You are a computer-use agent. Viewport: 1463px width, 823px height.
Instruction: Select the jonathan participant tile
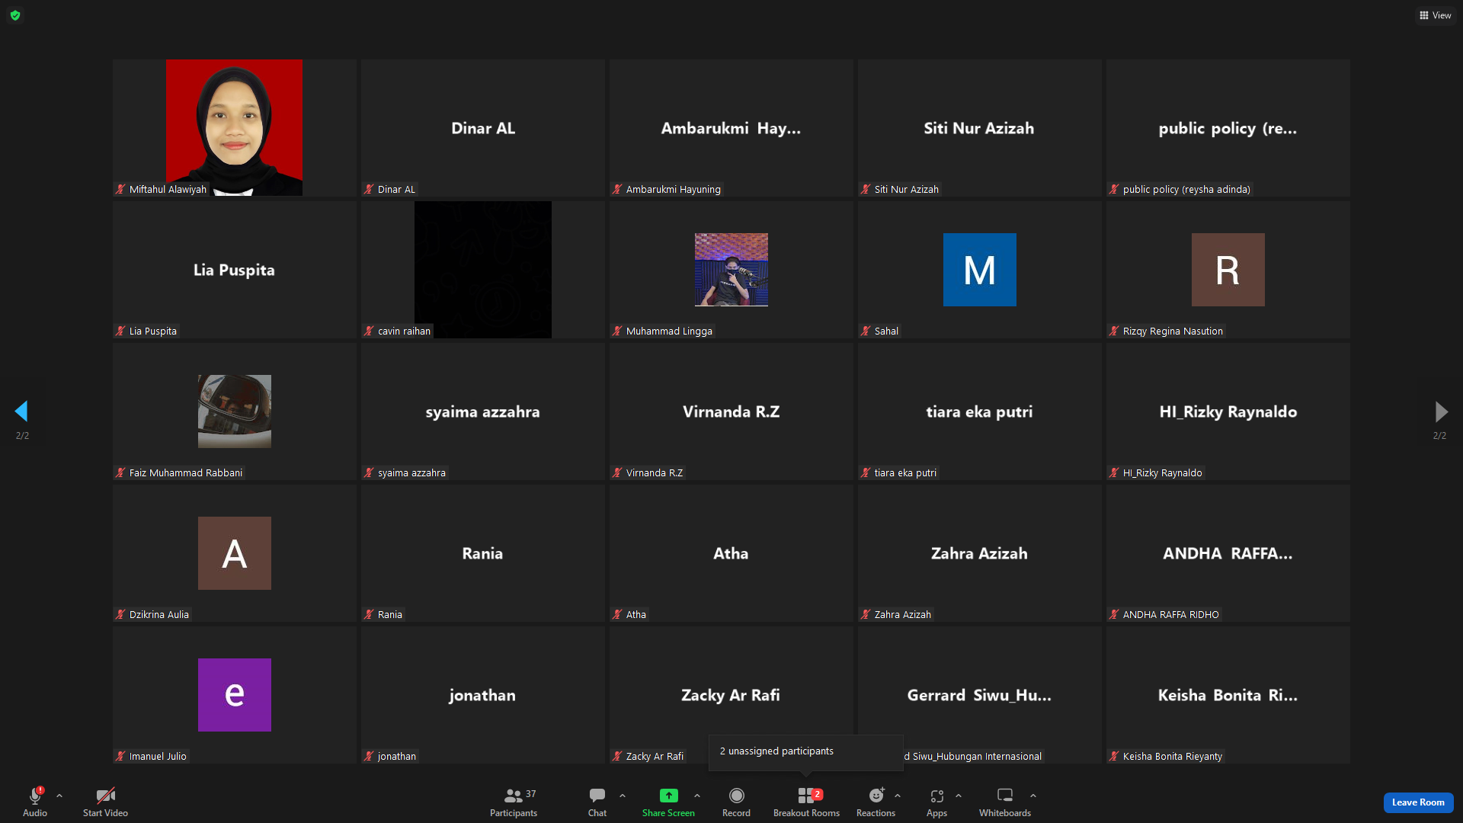[x=483, y=695]
